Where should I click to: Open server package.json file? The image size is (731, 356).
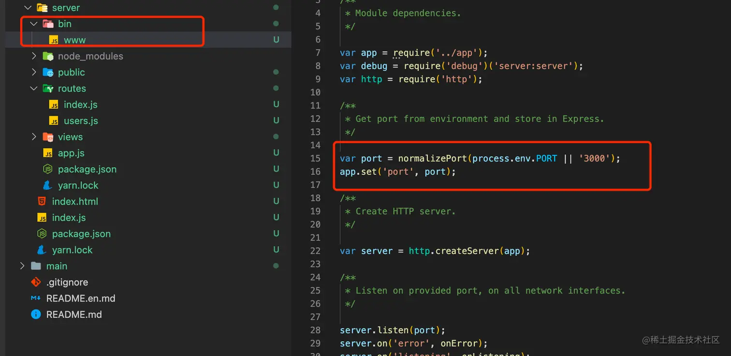pos(87,169)
